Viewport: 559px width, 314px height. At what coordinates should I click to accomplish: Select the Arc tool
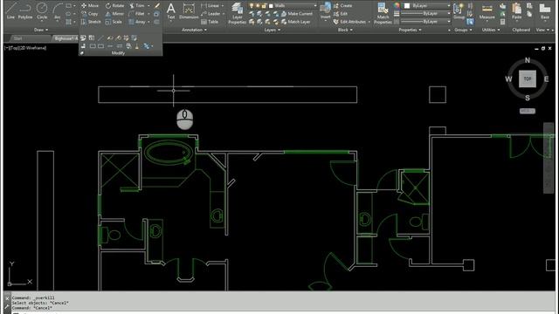[57, 10]
